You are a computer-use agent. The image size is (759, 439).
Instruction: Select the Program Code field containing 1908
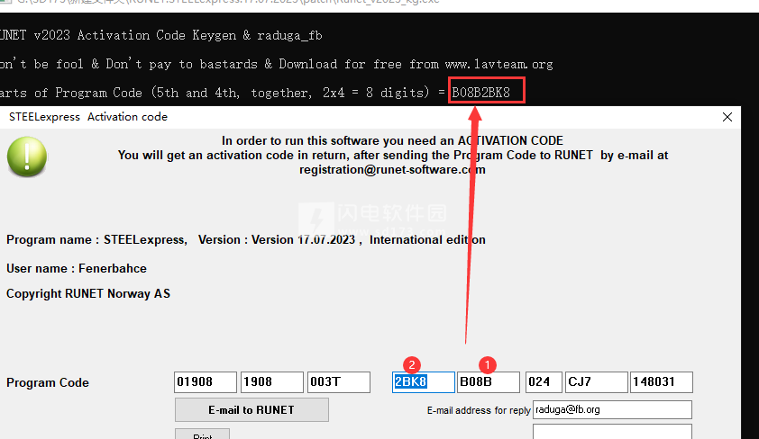coord(272,382)
